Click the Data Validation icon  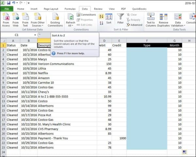[x=178, y=17]
